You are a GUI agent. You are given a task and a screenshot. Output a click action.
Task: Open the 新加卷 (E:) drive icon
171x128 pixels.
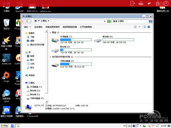click(x=55, y=50)
